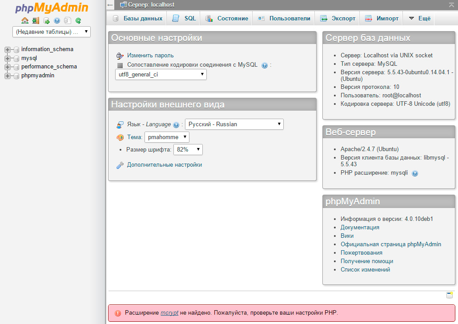This screenshot has height=324, width=458.
Task: Go to the home icon in sidebar
Action: click(25, 20)
